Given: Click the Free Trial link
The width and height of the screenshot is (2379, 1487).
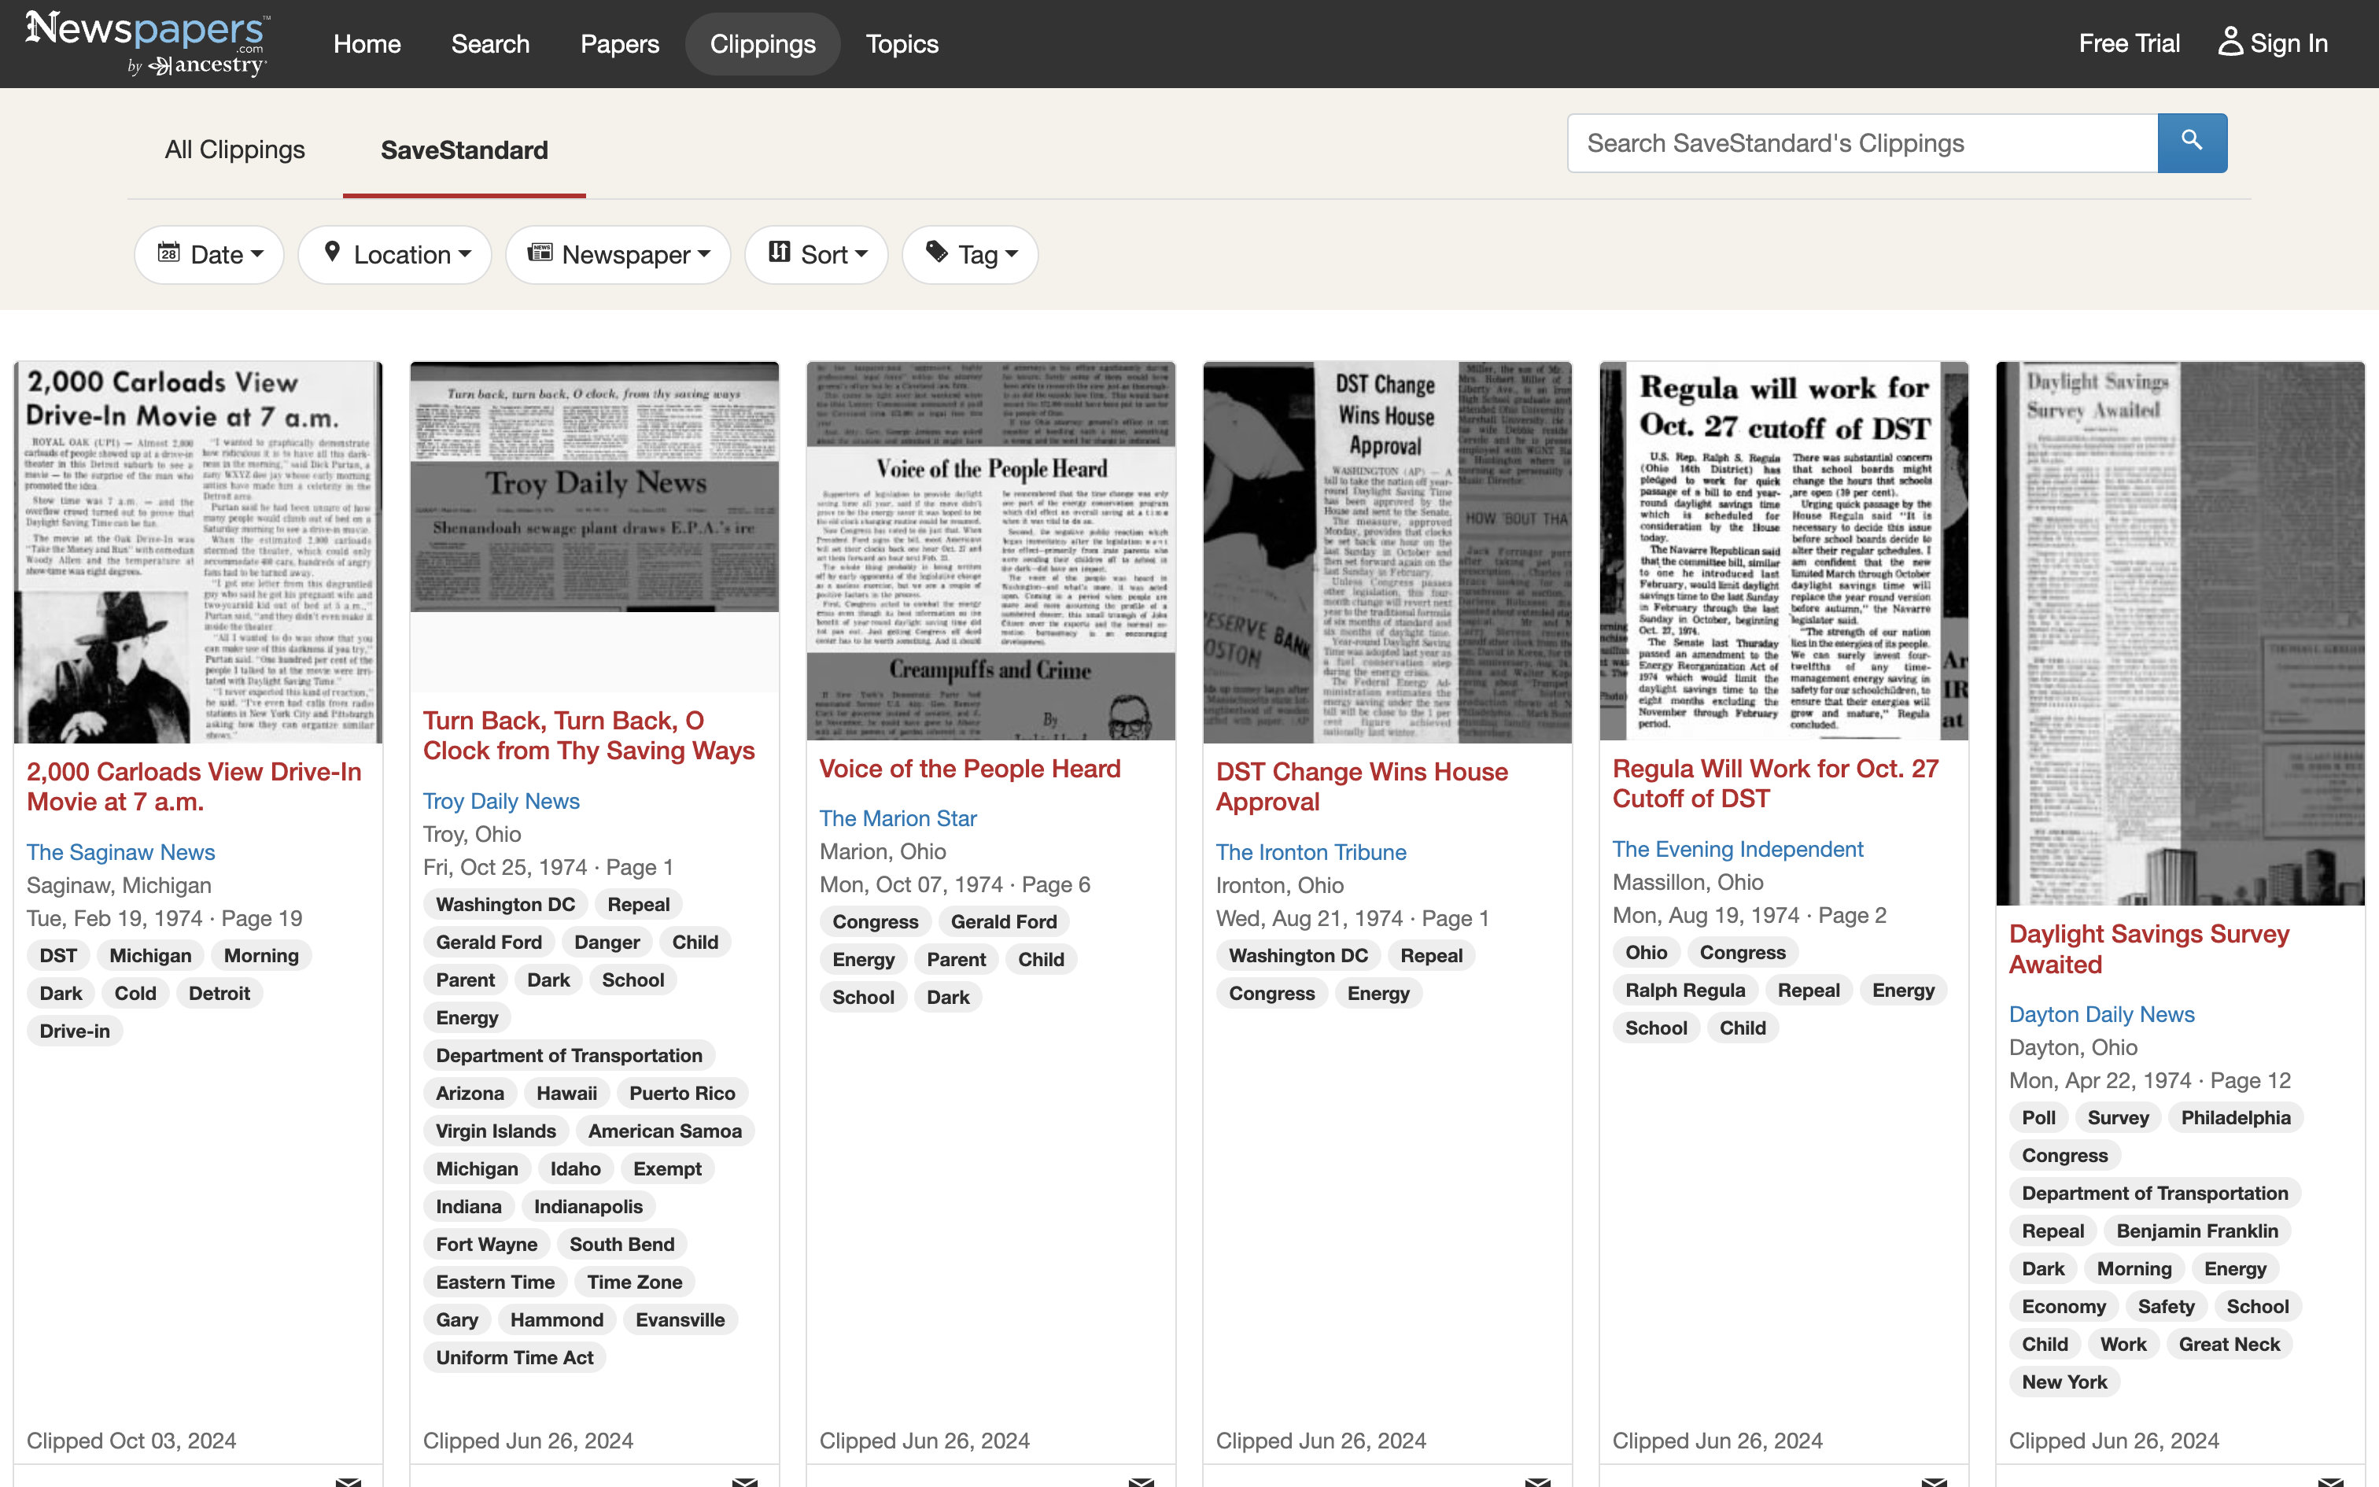Looking at the screenshot, I should coord(2130,43).
